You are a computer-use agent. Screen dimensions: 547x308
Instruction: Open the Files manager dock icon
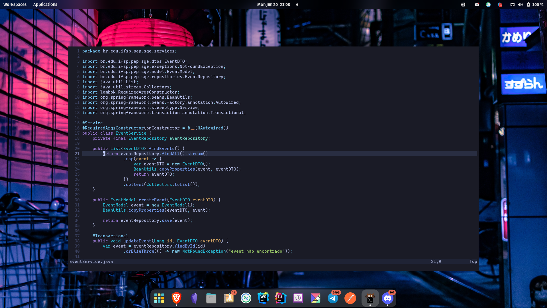211,298
